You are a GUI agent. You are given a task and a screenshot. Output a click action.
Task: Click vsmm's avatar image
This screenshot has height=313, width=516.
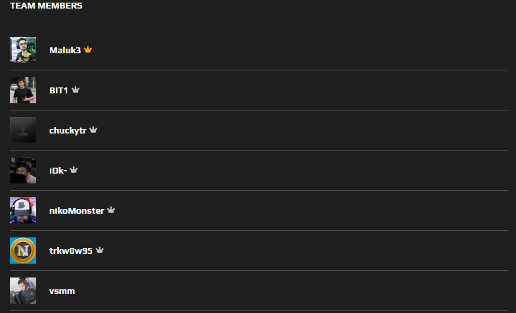pos(23,291)
